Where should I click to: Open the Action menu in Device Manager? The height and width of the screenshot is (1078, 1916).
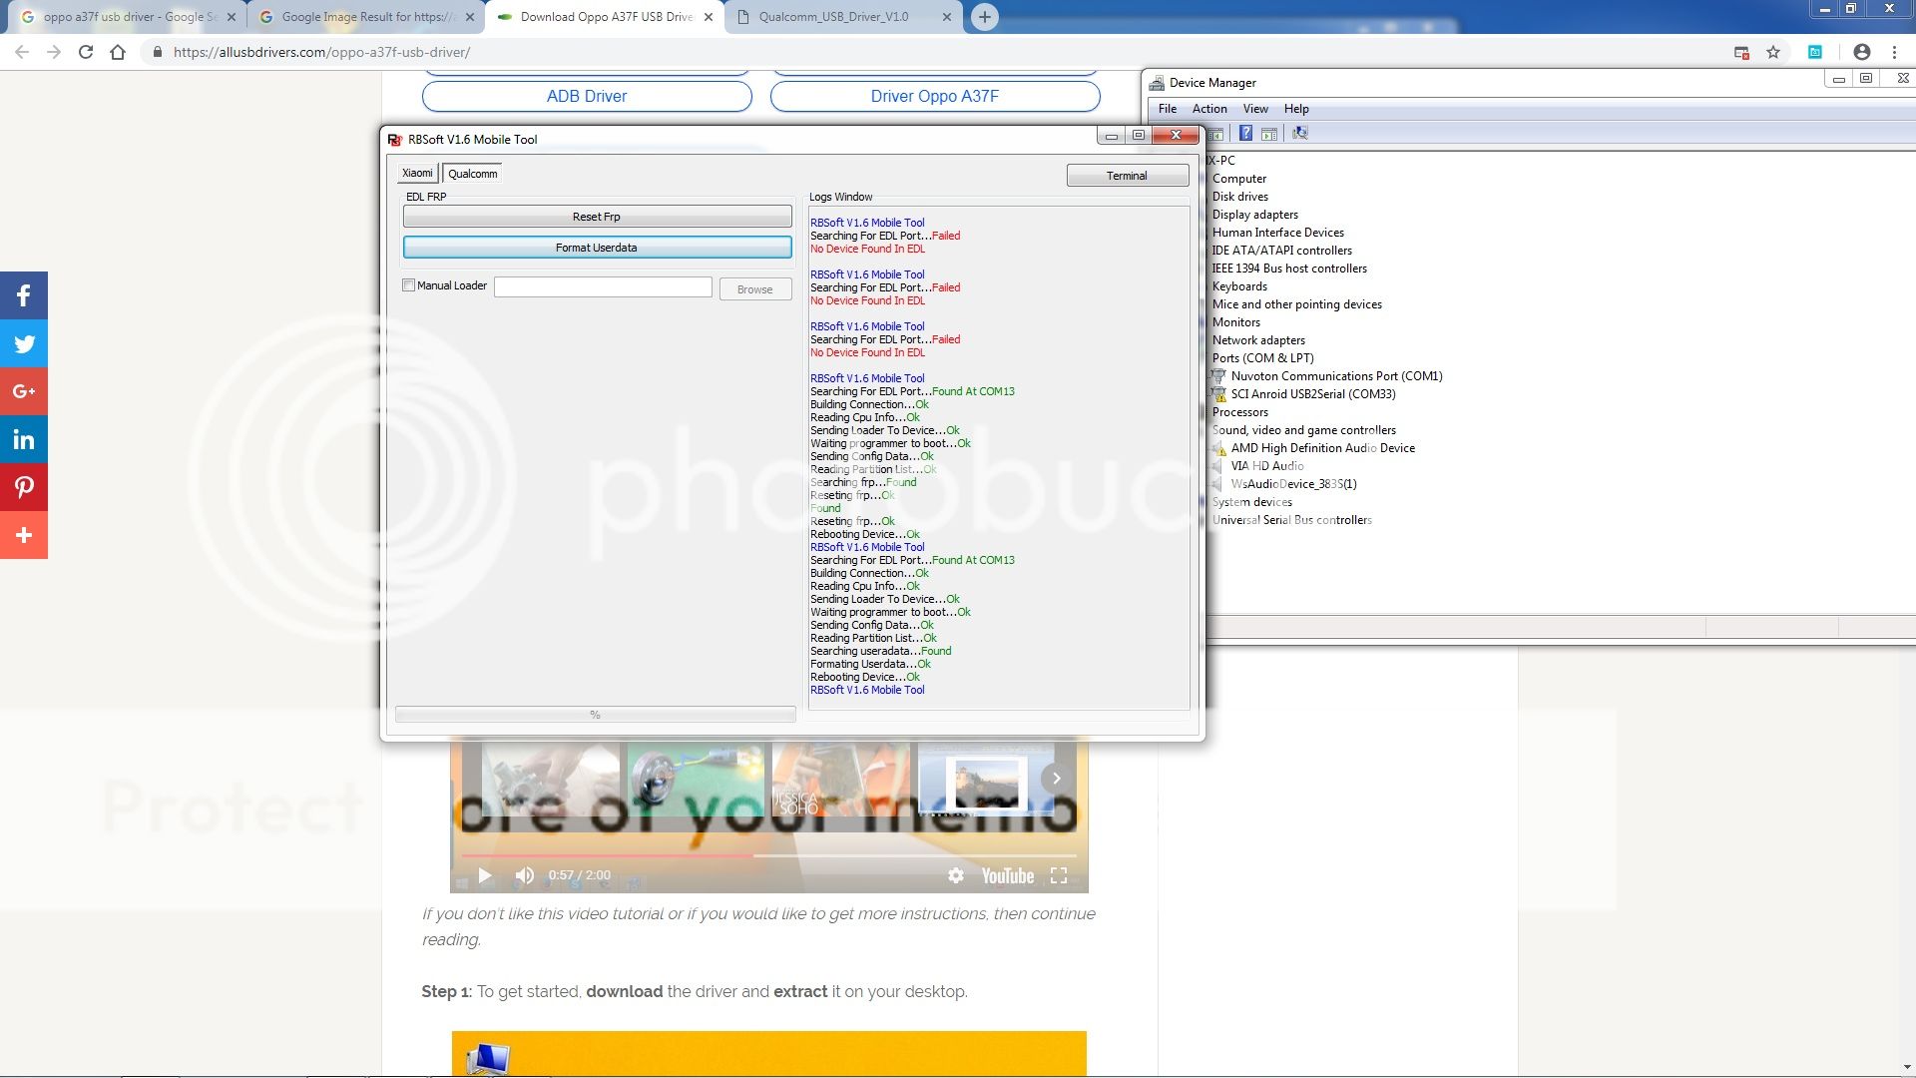[1208, 109]
